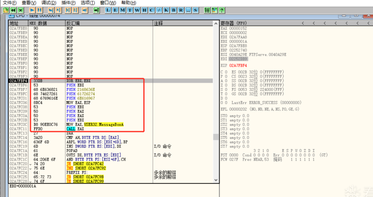This screenshot has height=197, width=373.
Task: Select the CALL EAX instruction row
Action: (x=111, y=128)
